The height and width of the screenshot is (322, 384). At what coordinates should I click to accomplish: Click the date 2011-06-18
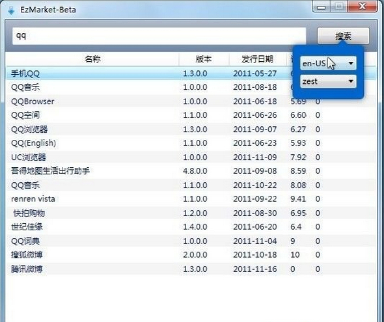point(255,101)
